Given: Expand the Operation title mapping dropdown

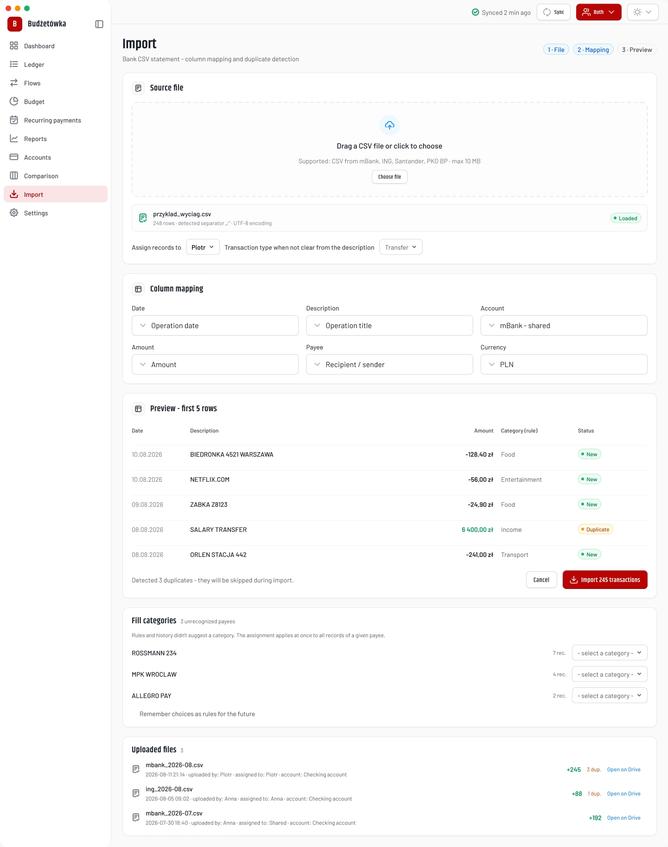Looking at the screenshot, I should click(x=390, y=325).
